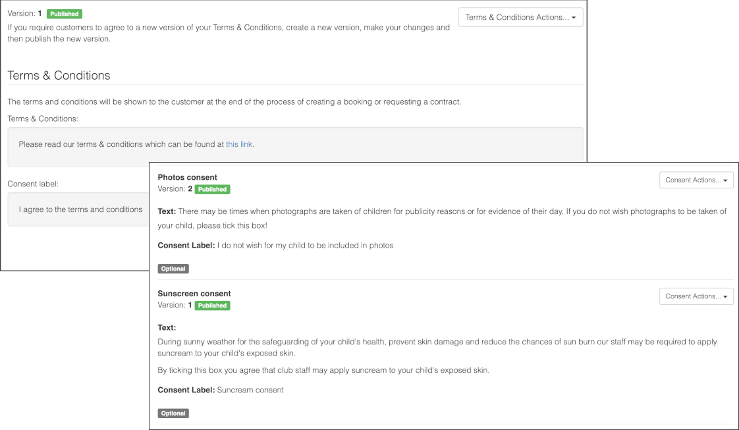This screenshot has height=430, width=739.
Task: Click the 'Suncream consent' label text
Action: pos(250,390)
